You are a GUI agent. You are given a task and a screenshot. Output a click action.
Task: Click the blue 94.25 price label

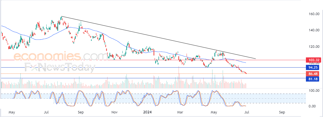point(313,67)
